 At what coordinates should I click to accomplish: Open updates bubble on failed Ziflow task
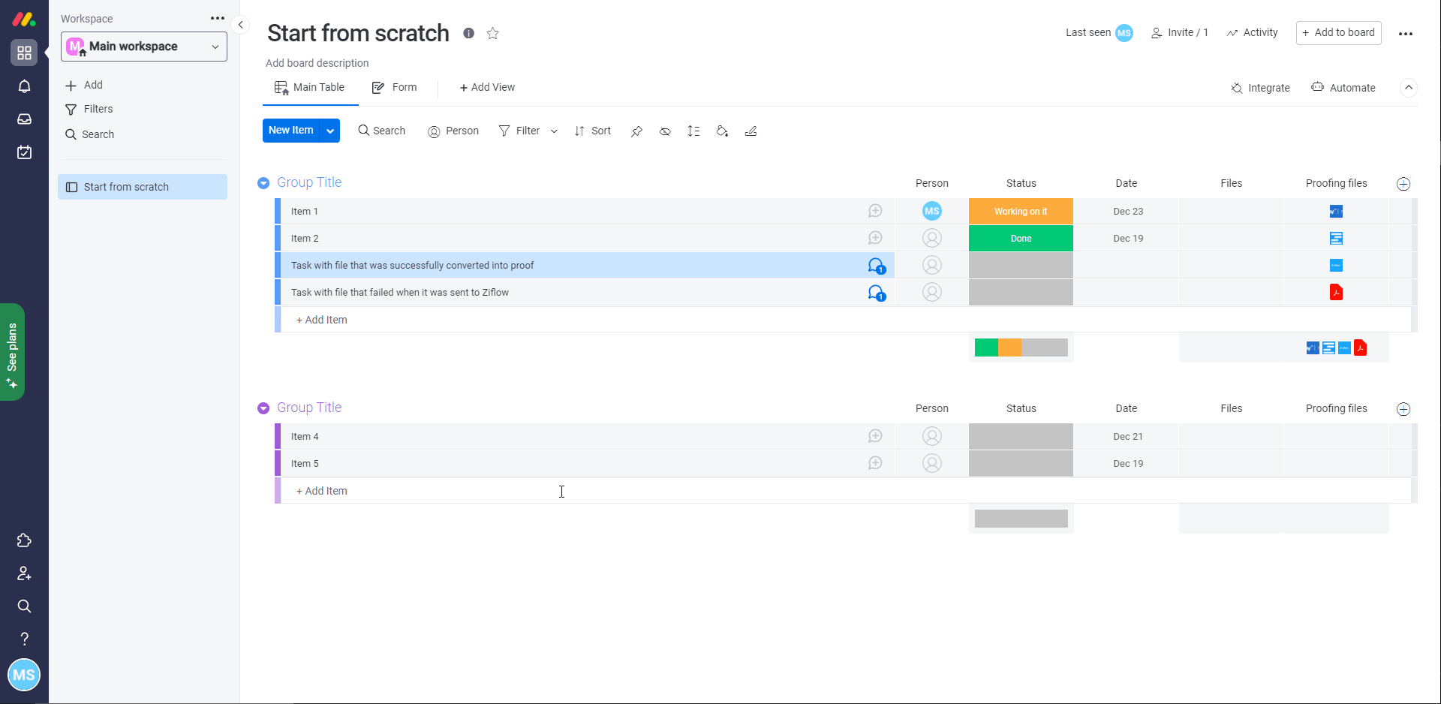click(876, 293)
